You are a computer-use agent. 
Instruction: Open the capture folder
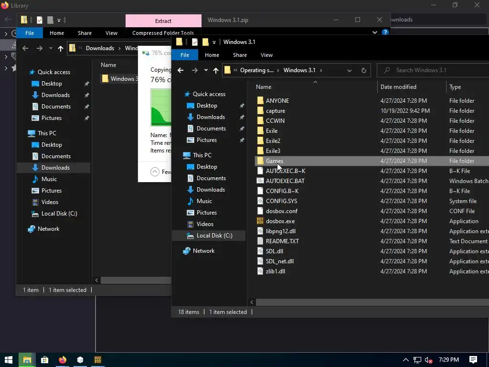coord(276,111)
